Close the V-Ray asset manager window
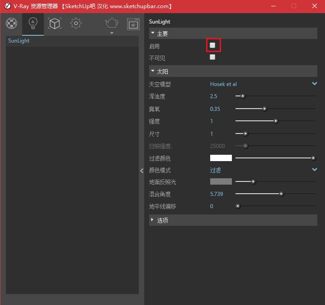The width and height of the screenshot is (325, 305). pos(315,6)
